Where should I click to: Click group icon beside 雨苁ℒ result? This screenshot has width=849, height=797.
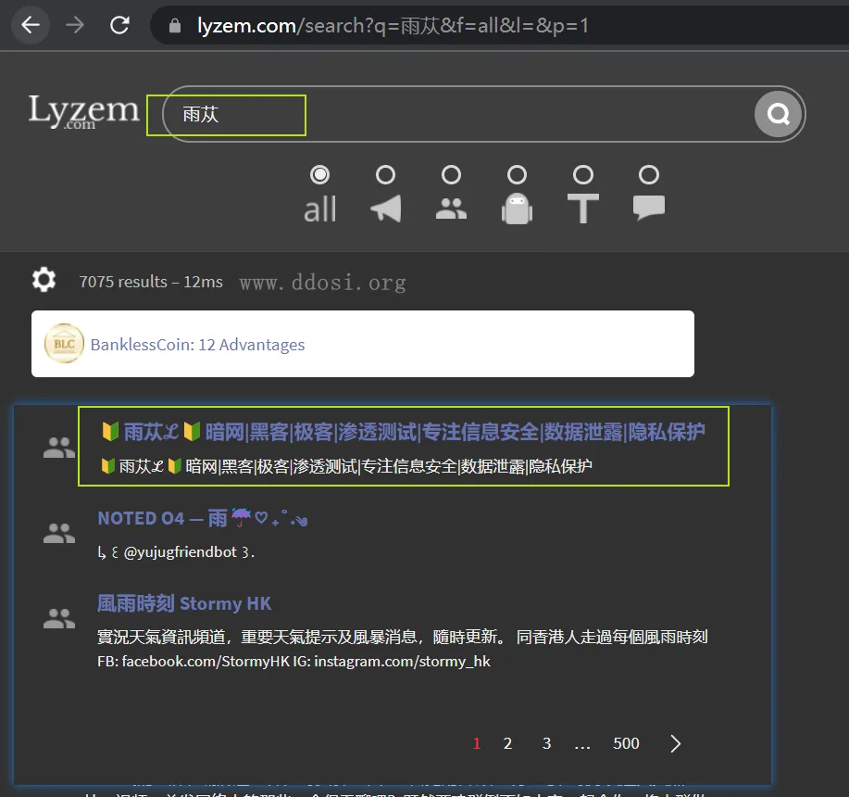pyautogui.click(x=59, y=448)
